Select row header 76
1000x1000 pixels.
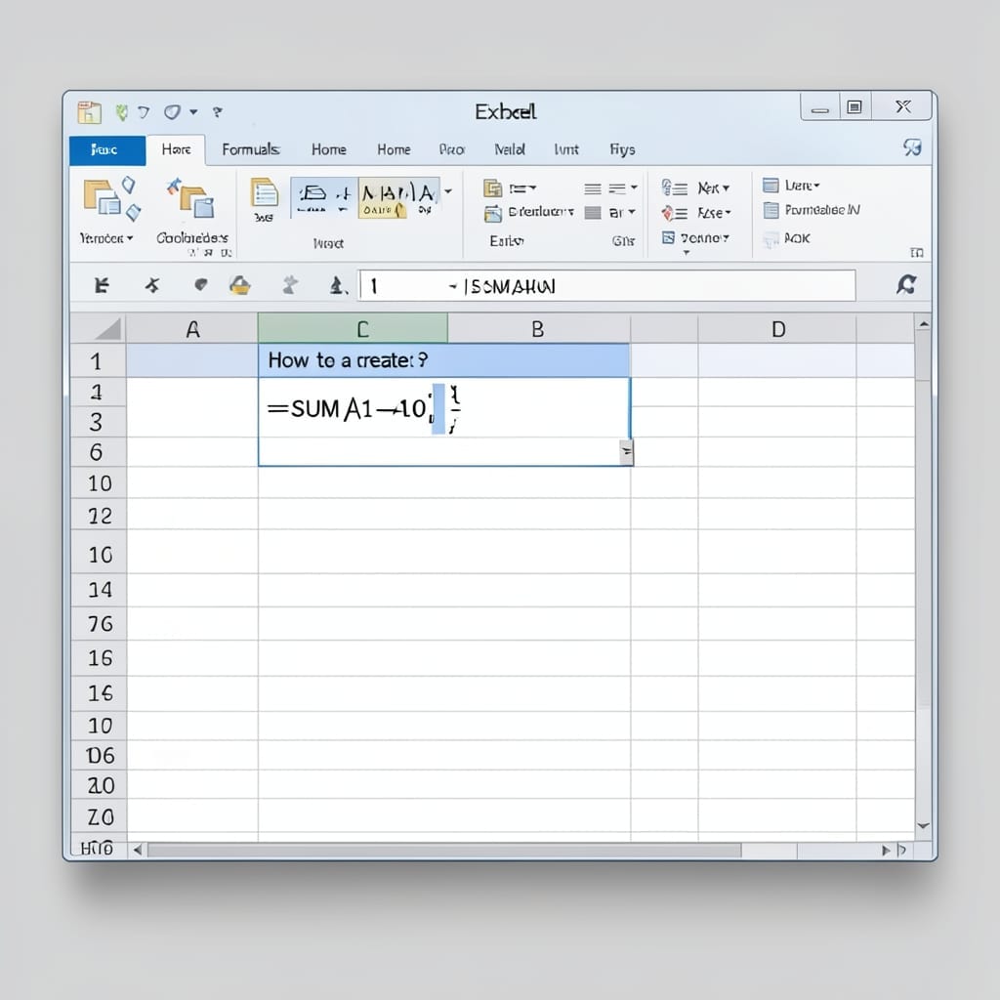pyautogui.click(x=99, y=623)
